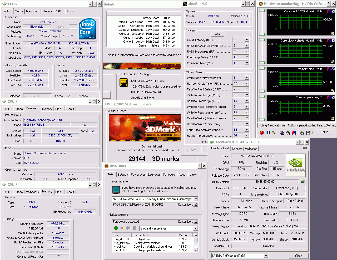Open the CAS# Latency (tCL) dropdown in MemSet
337x260 pixels.
(247, 40)
